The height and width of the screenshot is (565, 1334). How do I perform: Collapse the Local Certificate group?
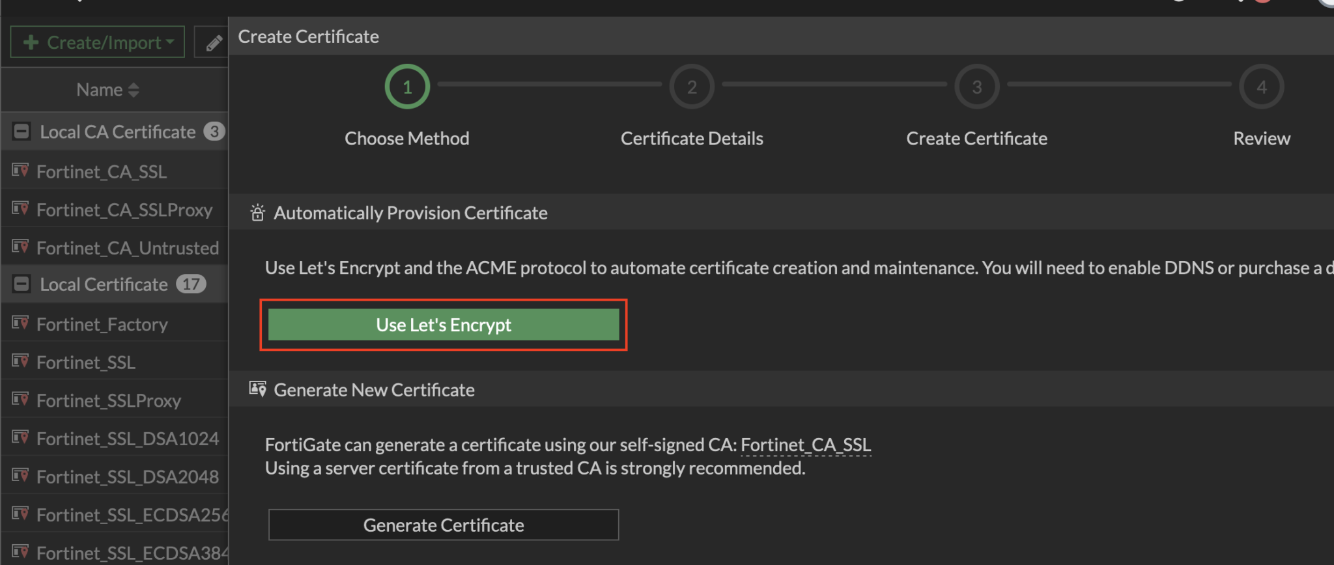click(21, 284)
